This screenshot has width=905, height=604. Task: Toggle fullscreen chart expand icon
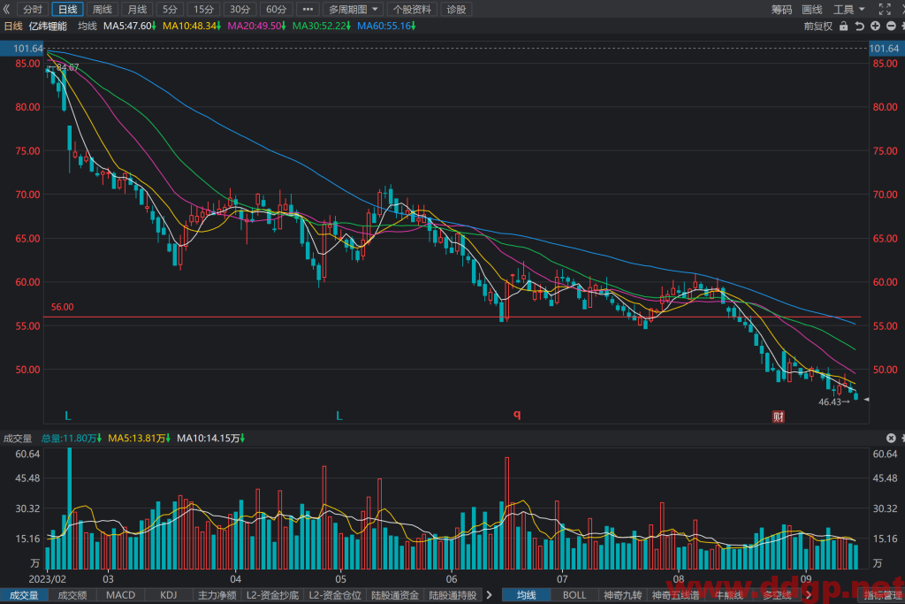click(884, 9)
